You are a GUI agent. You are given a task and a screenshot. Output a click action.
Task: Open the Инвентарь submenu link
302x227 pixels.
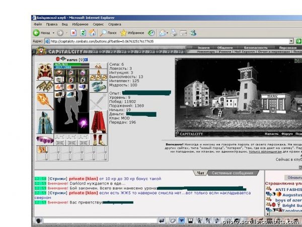pos(206,51)
